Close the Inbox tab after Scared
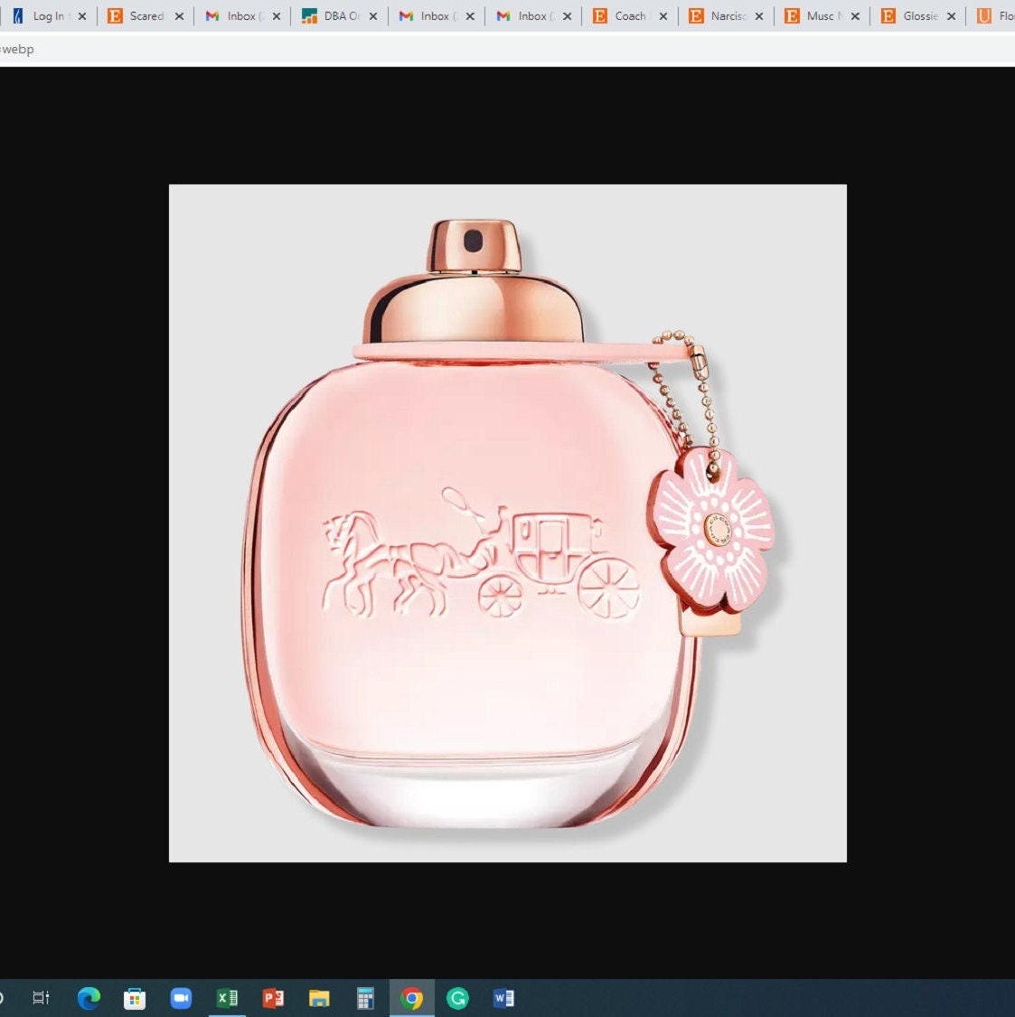Viewport: 1015px width, 1017px height. [x=277, y=16]
